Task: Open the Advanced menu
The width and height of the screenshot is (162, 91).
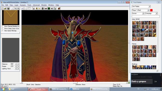Action: [36, 5]
